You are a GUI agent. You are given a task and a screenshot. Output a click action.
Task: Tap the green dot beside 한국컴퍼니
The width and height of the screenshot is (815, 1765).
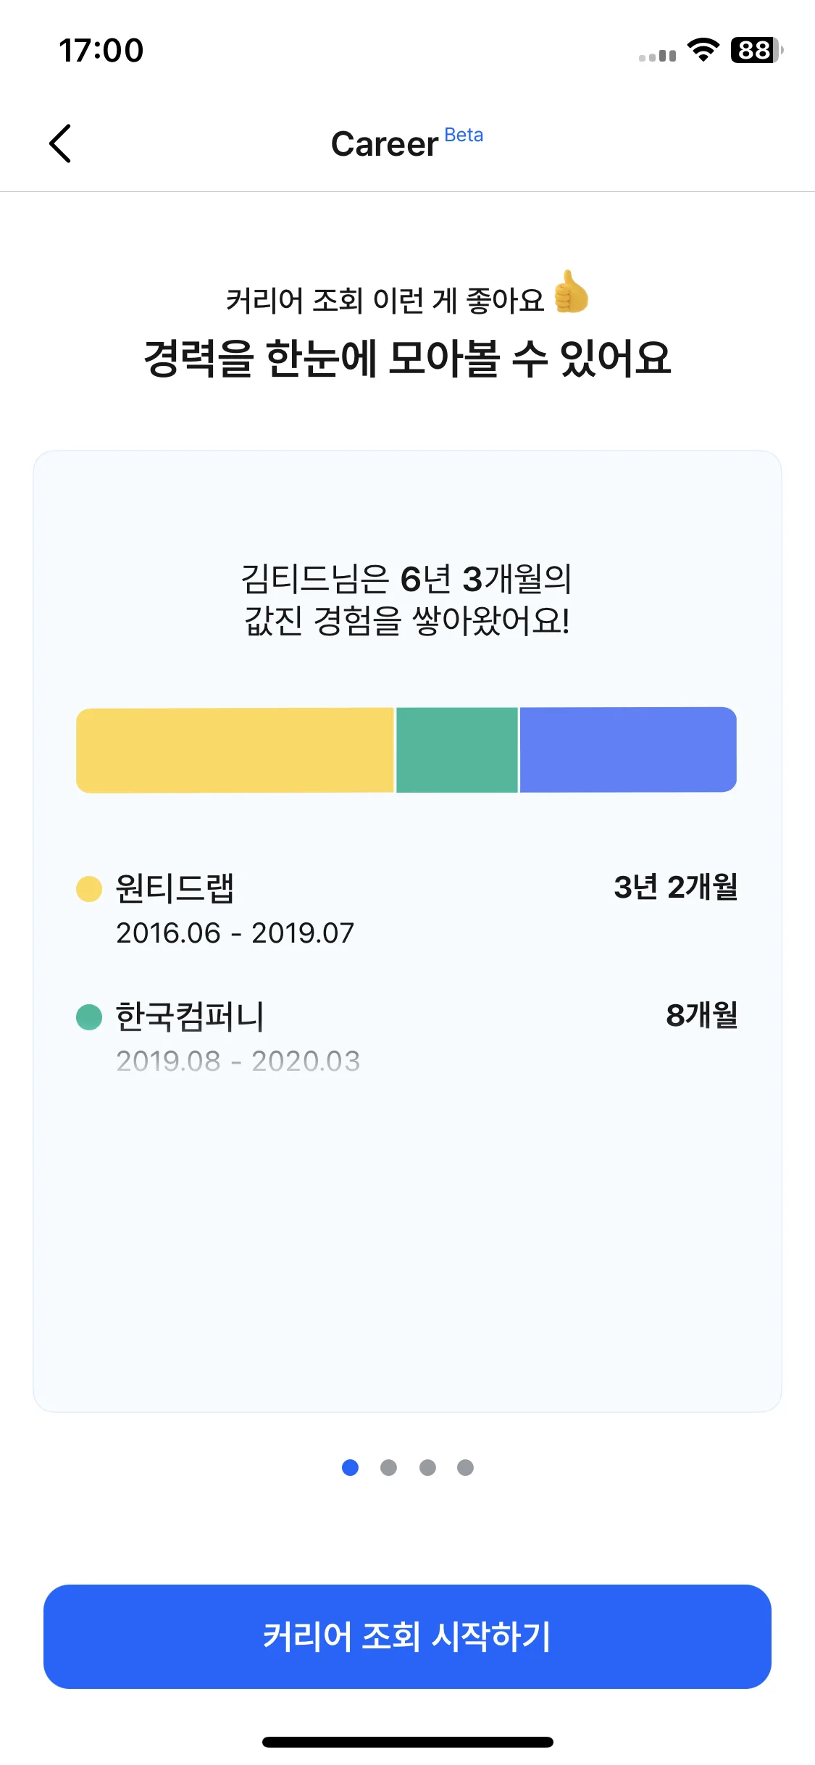point(89,1017)
